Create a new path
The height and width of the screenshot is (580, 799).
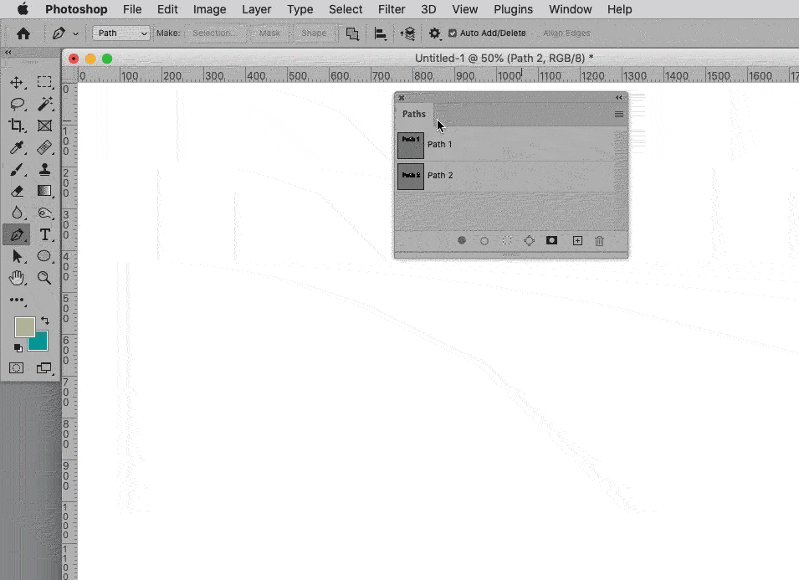tap(577, 240)
